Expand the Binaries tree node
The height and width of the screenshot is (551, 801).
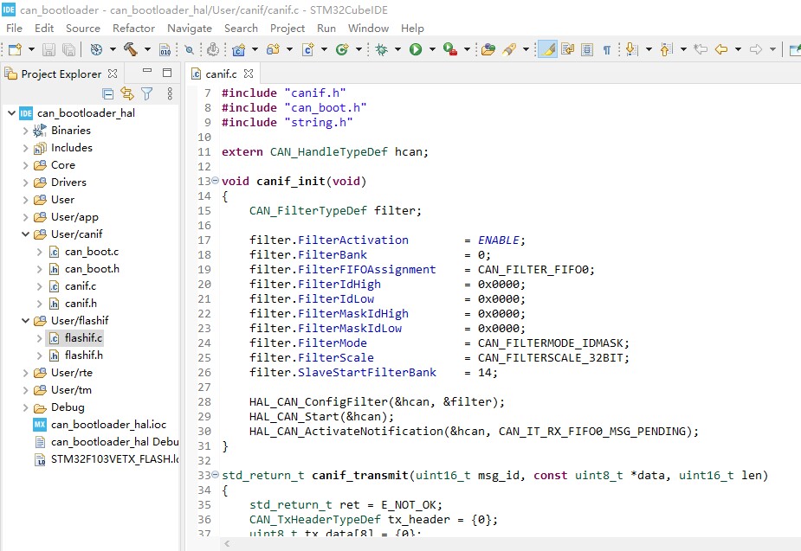click(25, 131)
